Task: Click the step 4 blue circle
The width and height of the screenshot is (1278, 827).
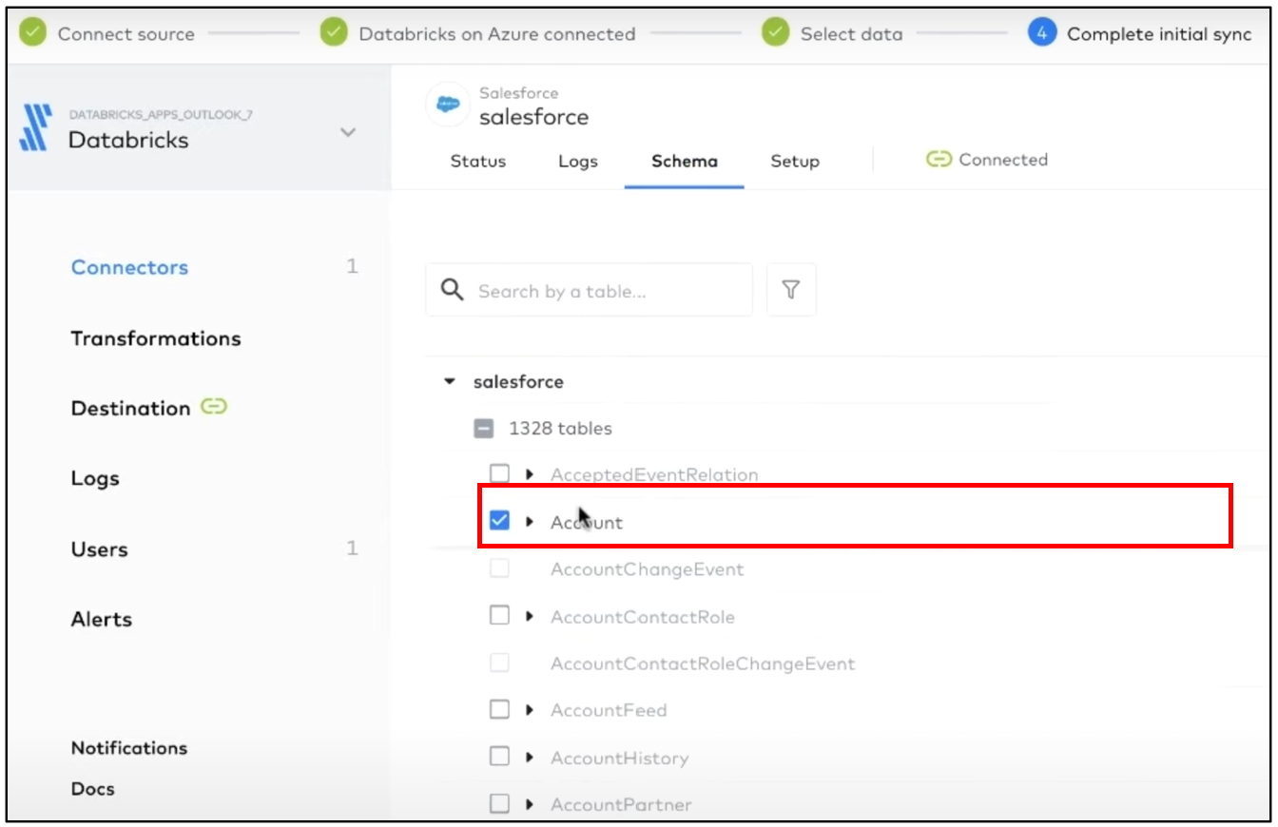Action: (x=1041, y=33)
